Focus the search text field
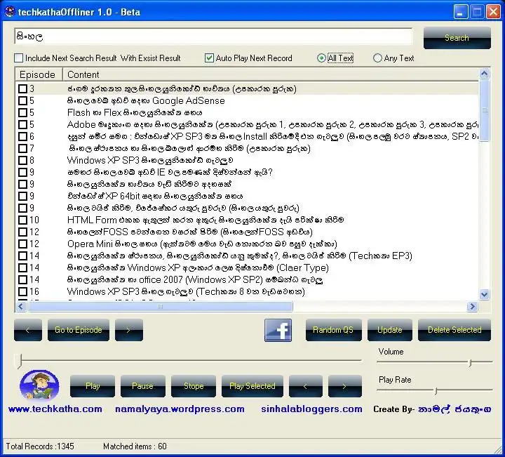 (x=213, y=36)
